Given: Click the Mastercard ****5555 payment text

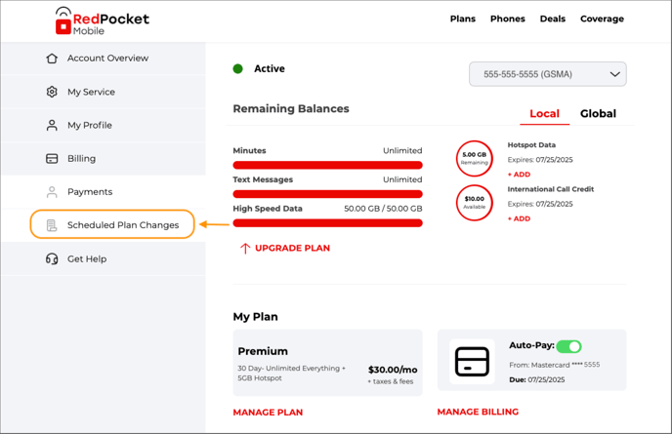Looking at the screenshot, I should [555, 365].
